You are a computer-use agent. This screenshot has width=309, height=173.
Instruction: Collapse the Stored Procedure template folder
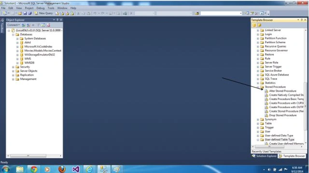click(x=258, y=87)
